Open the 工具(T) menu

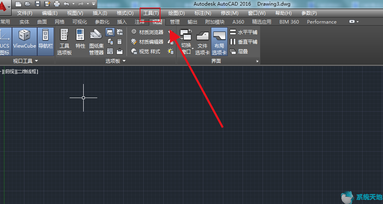151,13
